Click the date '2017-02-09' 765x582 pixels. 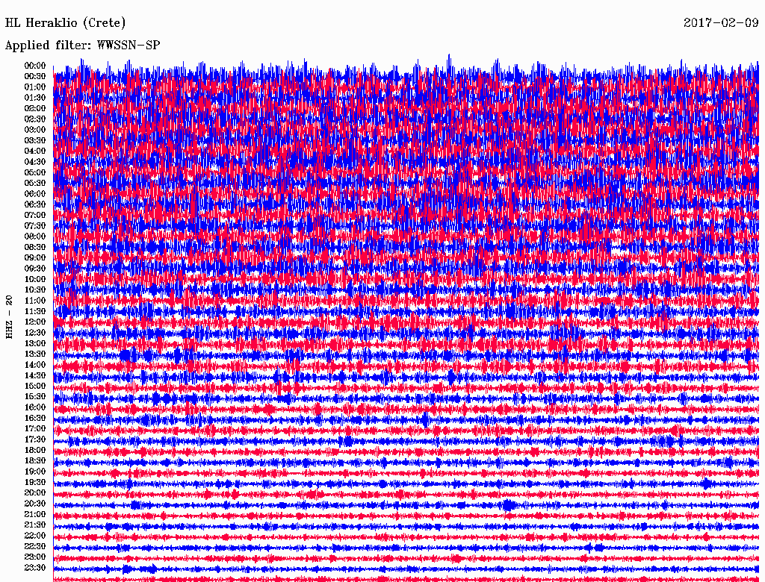(721, 22)
